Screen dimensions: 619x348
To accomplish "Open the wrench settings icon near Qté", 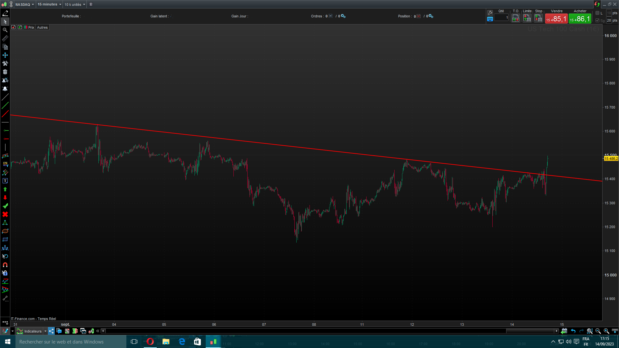I will pyautogui.click(x=490, y=13).
